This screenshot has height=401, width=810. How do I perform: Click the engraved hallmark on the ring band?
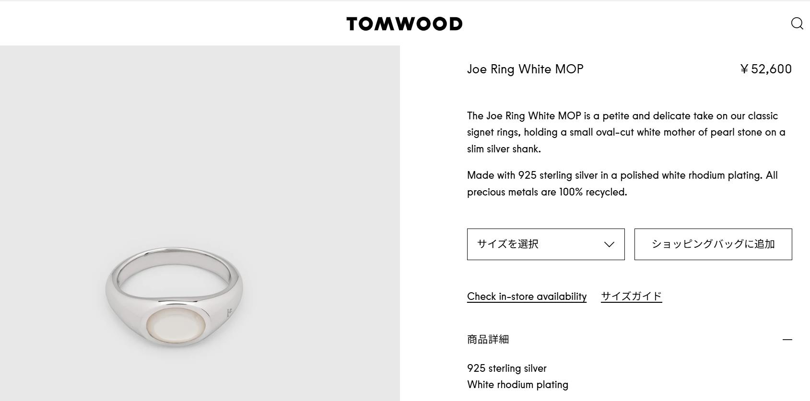pyautogui.click(x=230, y=313)
